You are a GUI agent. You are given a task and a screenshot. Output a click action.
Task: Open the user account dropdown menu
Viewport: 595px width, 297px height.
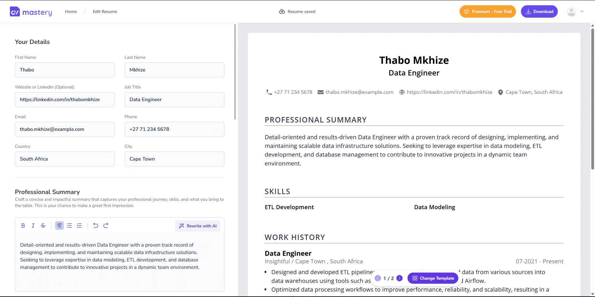(575, 11)
